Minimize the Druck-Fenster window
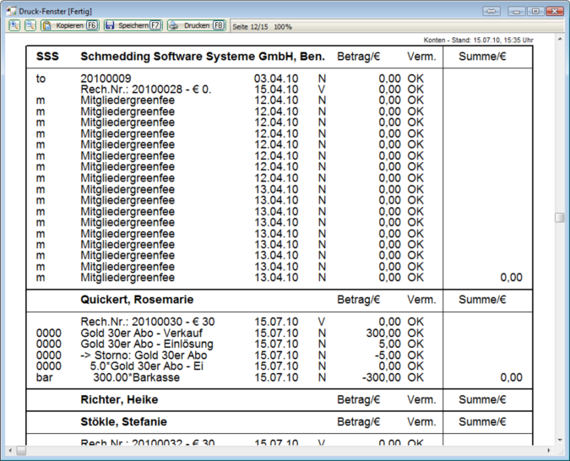 click(x=516, y=11)
